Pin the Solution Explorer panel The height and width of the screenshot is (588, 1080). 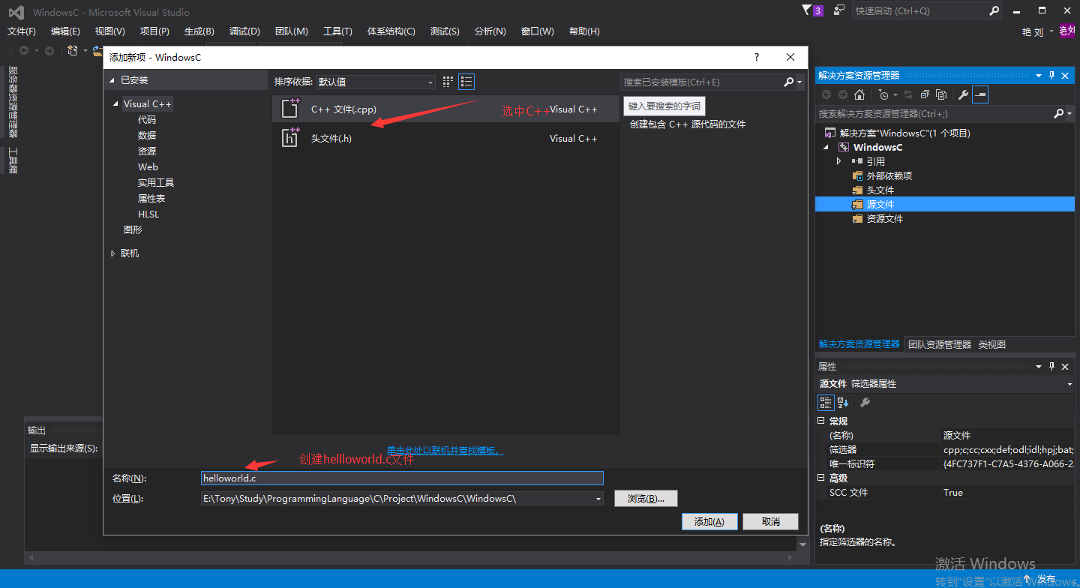pos(1051,76)
